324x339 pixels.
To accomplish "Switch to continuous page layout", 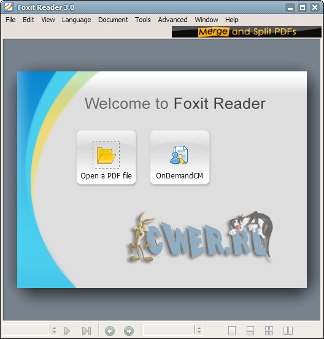I will [x=250, y=330].
